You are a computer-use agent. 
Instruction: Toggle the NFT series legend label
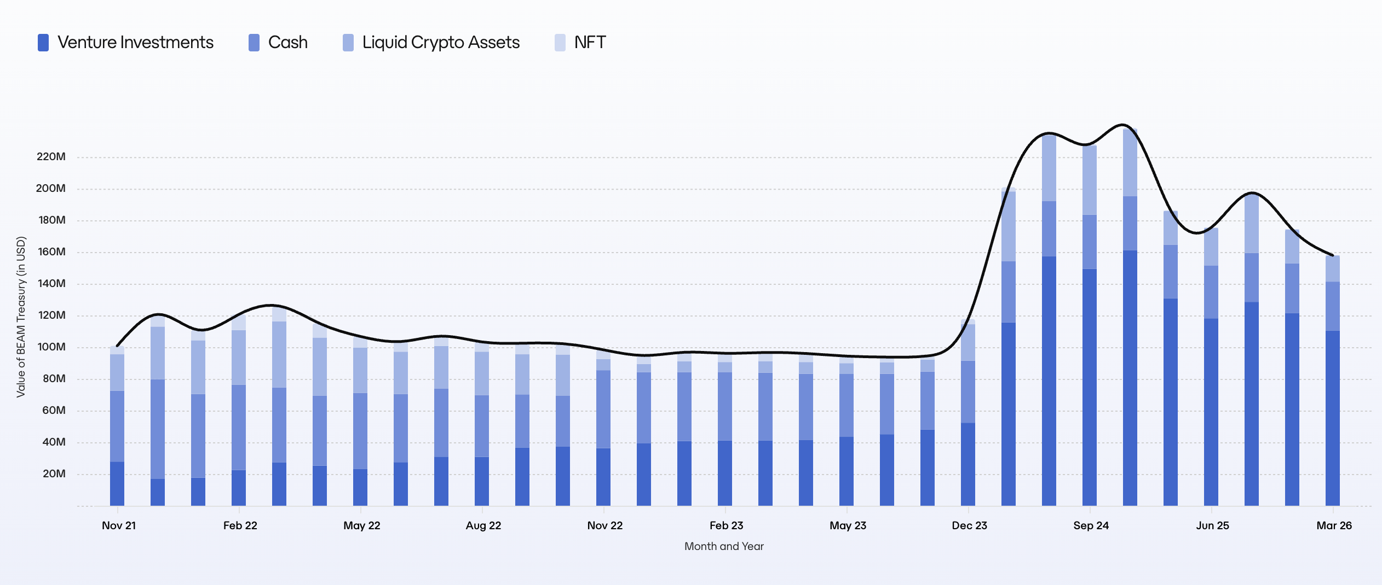pyautogui.click(x=590, y=43)
